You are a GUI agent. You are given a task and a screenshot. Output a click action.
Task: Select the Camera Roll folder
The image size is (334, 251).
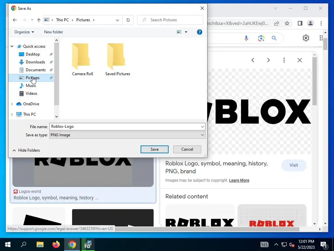click(x=83, y=59)
